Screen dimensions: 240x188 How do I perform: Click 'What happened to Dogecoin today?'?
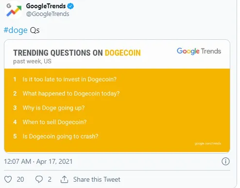coord(71,94)
